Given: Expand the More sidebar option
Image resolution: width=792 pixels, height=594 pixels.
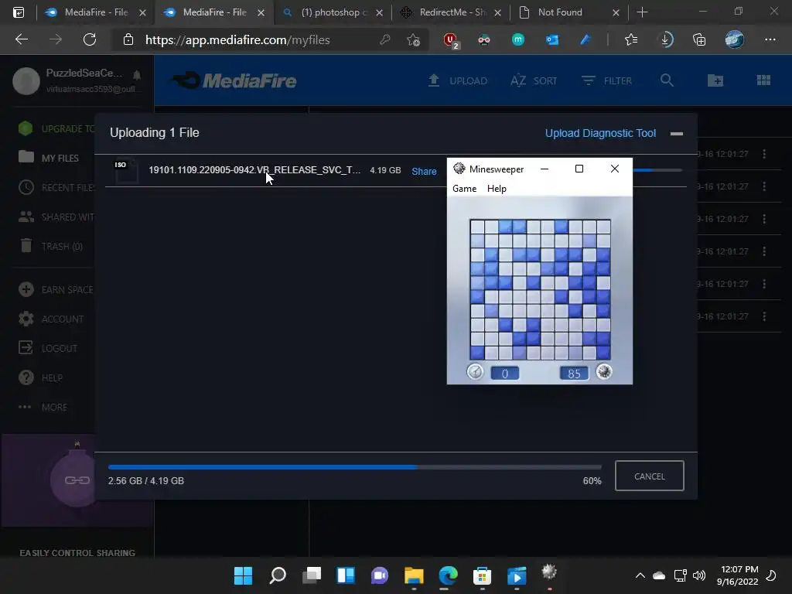Looking at the screenshot, I should [43, 407].
